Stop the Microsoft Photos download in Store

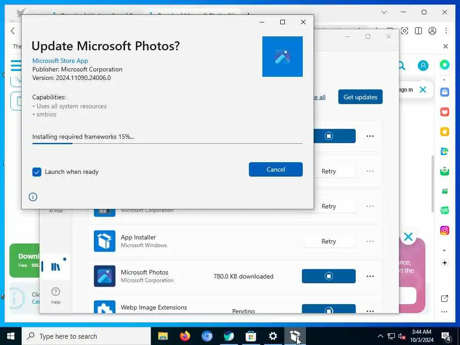[x=328, y=276]
